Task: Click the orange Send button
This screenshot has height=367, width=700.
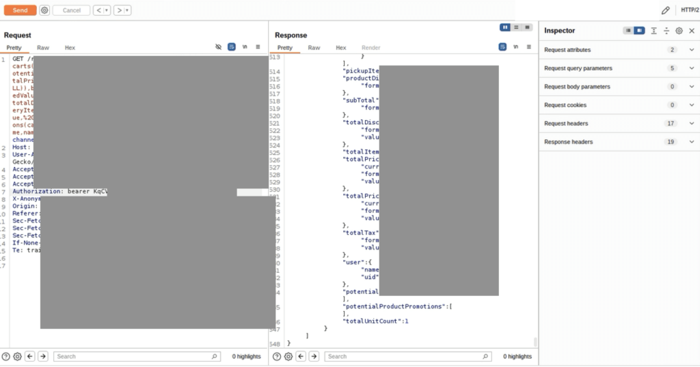Action: (20, 10)
